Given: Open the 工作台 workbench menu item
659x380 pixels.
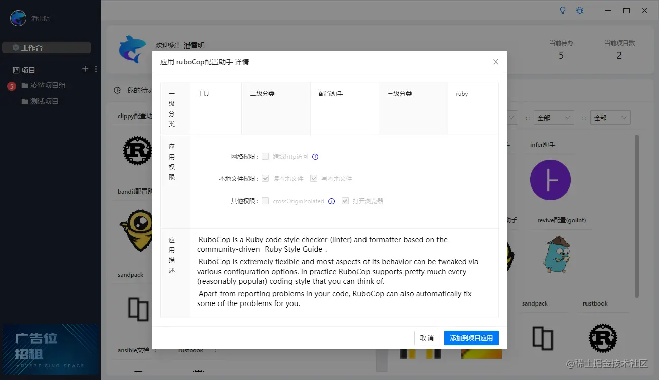Looking at the screenshot, I should (x=47, y=47).
